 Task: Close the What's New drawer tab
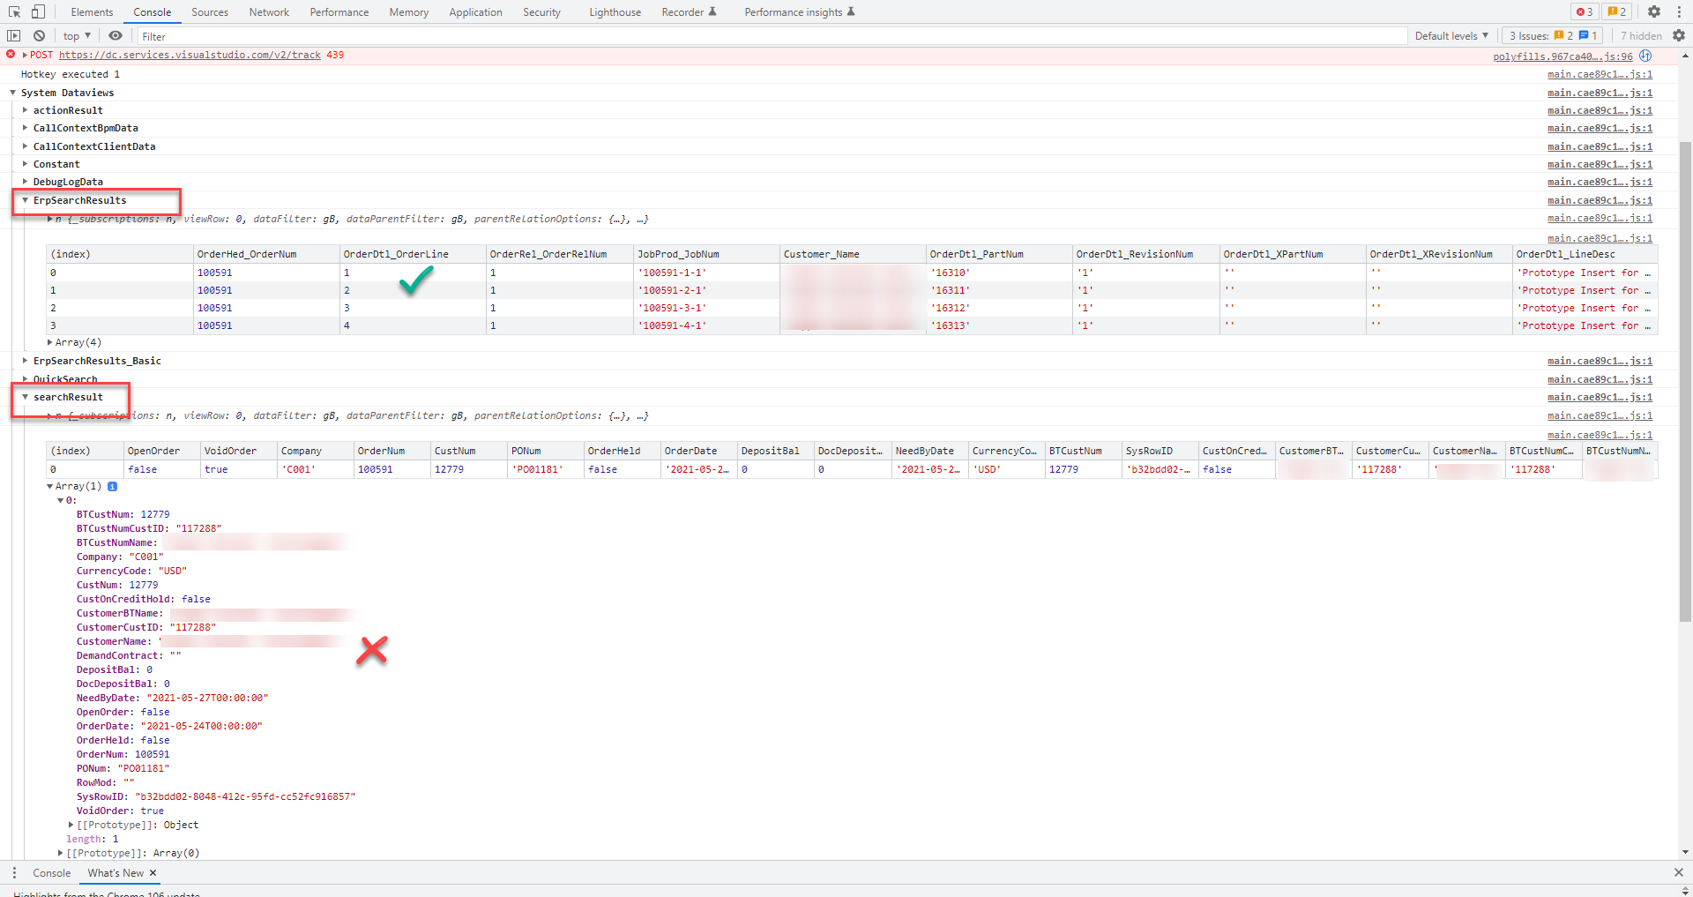153,873
